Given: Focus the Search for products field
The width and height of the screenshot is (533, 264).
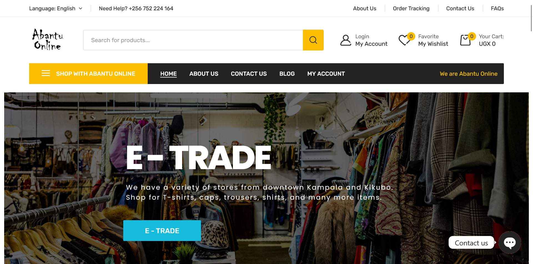Looking at the screenshot, I should pyautogui.click(x=193, y=40).
